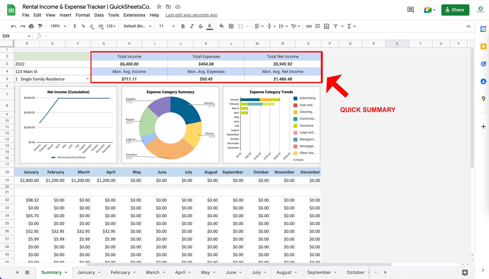Collapse the menus with the chevron arrow

(468, 26)
